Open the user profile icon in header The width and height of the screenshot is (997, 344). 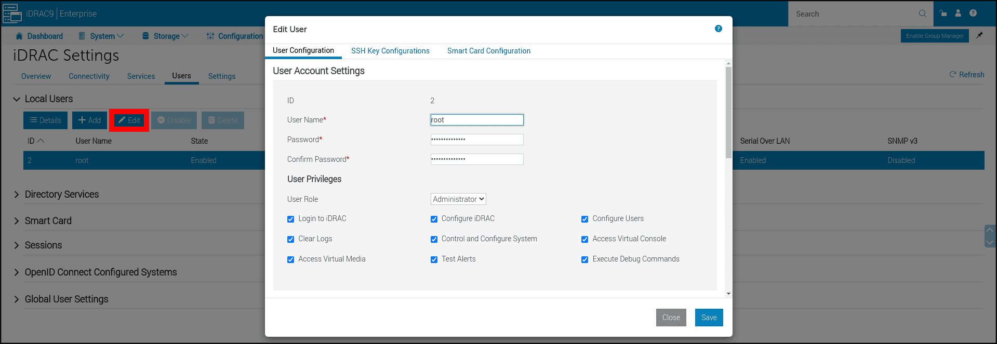click(x=958, y=13)
